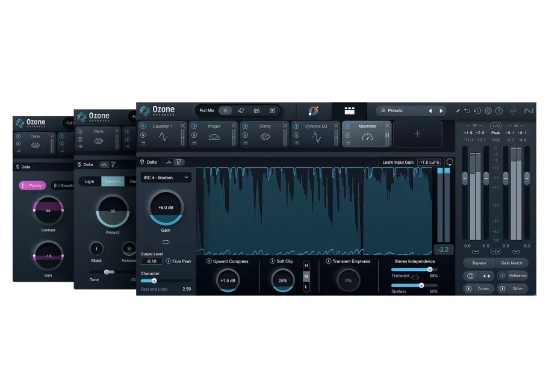This screenshot has width=549, height=366.
Task: Remove the Imager module
Action: pyautogui.click(x=234, y=125)
